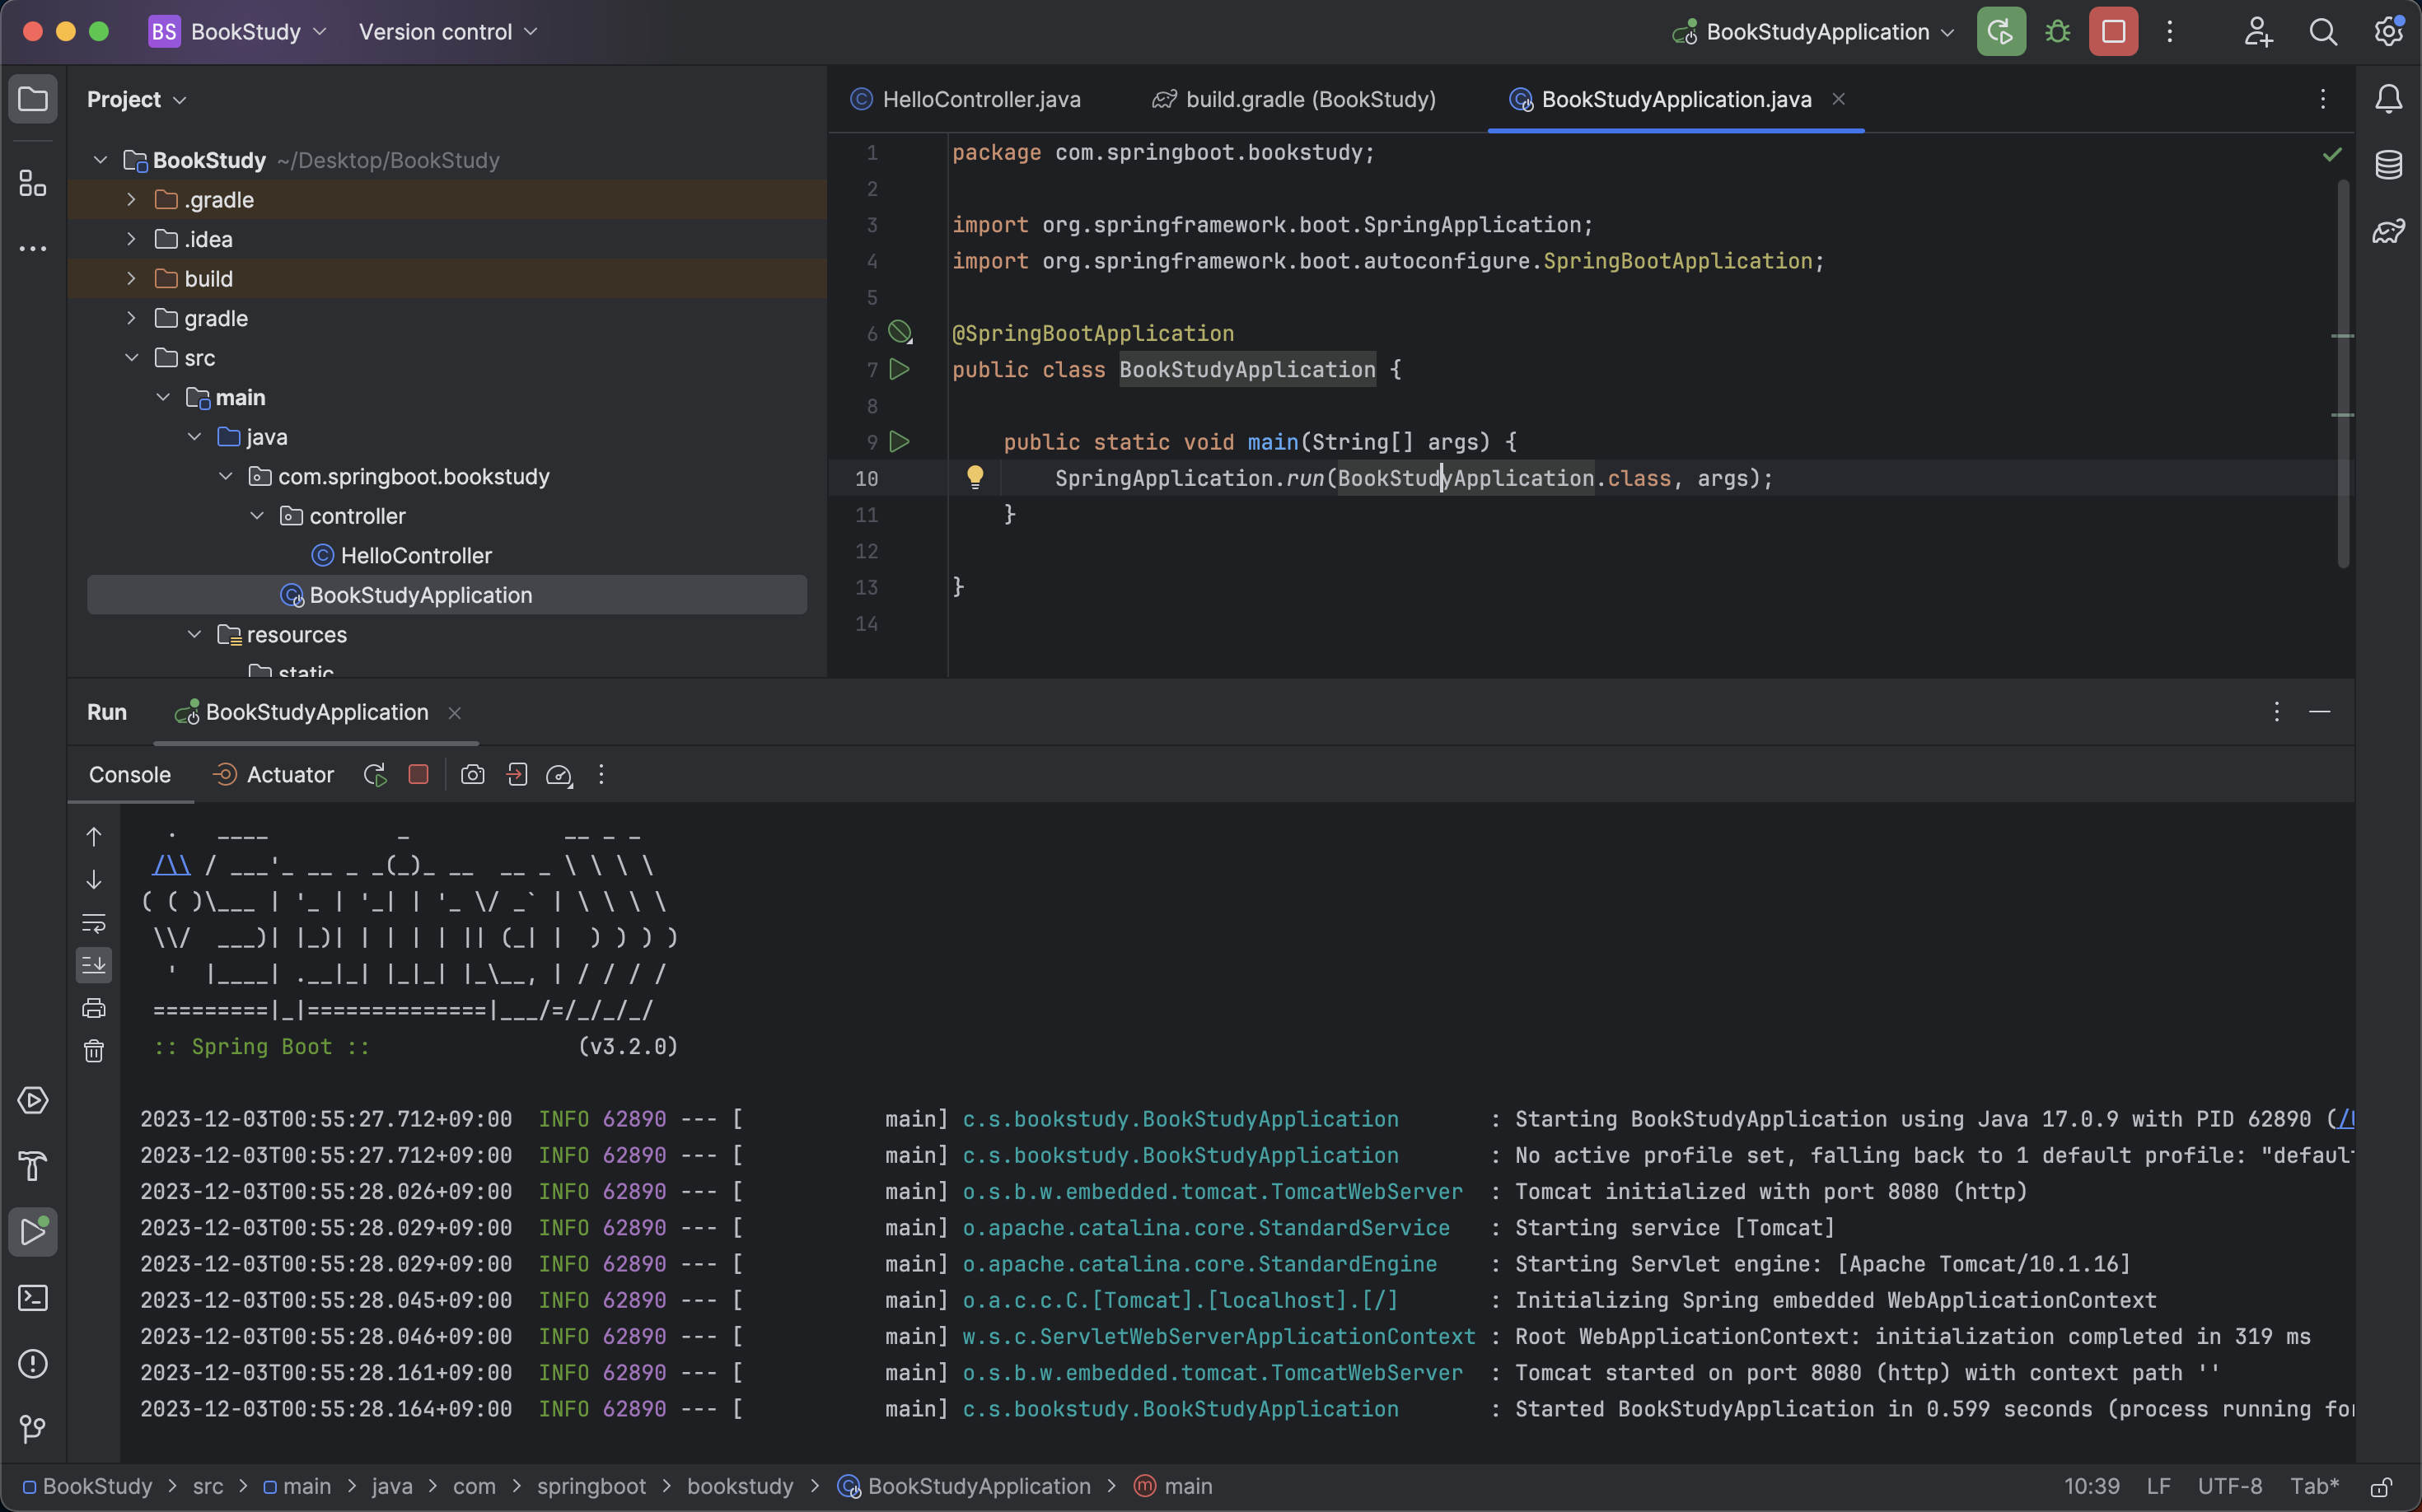This screenshot has width=2422, height=1512.
Task: Click the Debug bug icon in toolbar
Action: [2057, 32]
